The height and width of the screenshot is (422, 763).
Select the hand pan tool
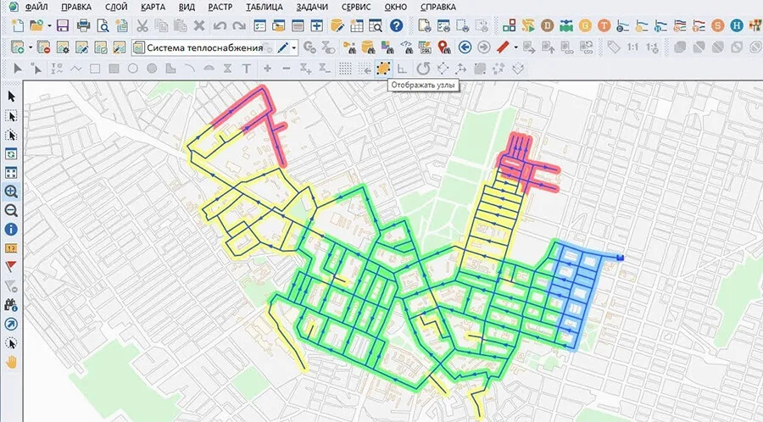coord(11,362)
